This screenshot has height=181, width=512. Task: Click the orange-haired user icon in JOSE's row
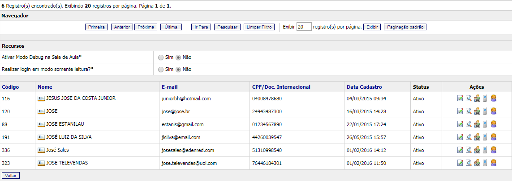pyautogui.click(x=493, y=111)
